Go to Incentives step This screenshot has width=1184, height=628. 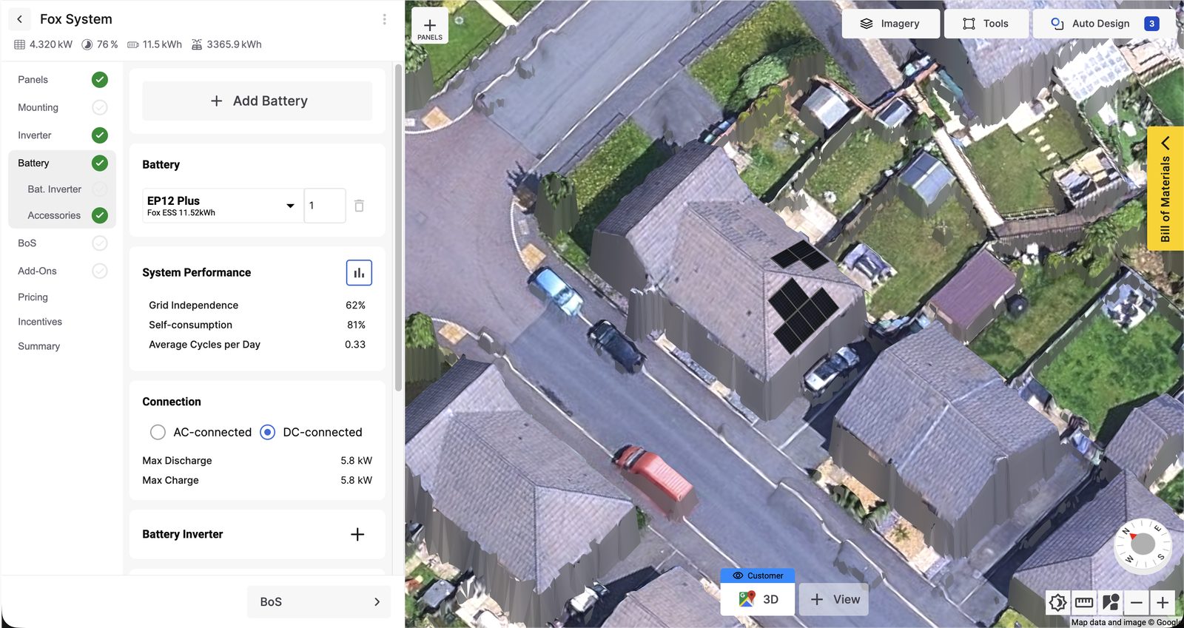tap(40, 322)
